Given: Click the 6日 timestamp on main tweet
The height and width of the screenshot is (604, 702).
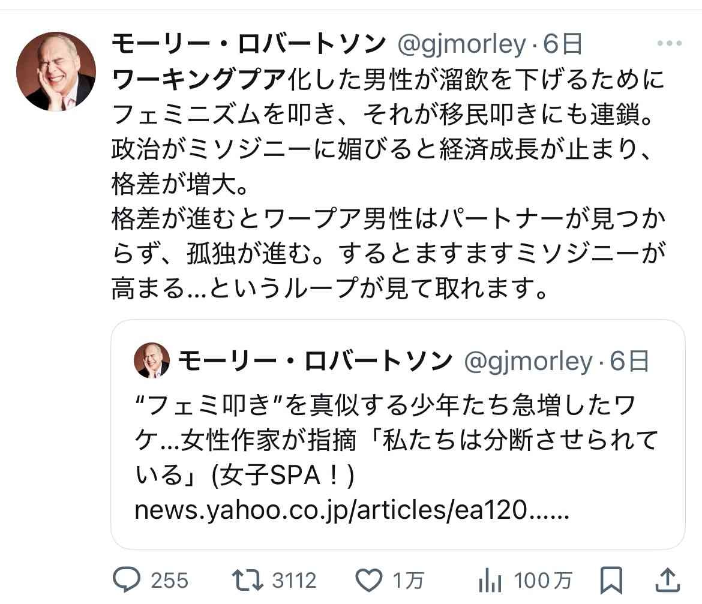Looking at the screenshot, I should tap(563, 43).
